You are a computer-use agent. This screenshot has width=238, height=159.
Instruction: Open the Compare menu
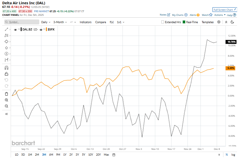(x=100, y=22)
